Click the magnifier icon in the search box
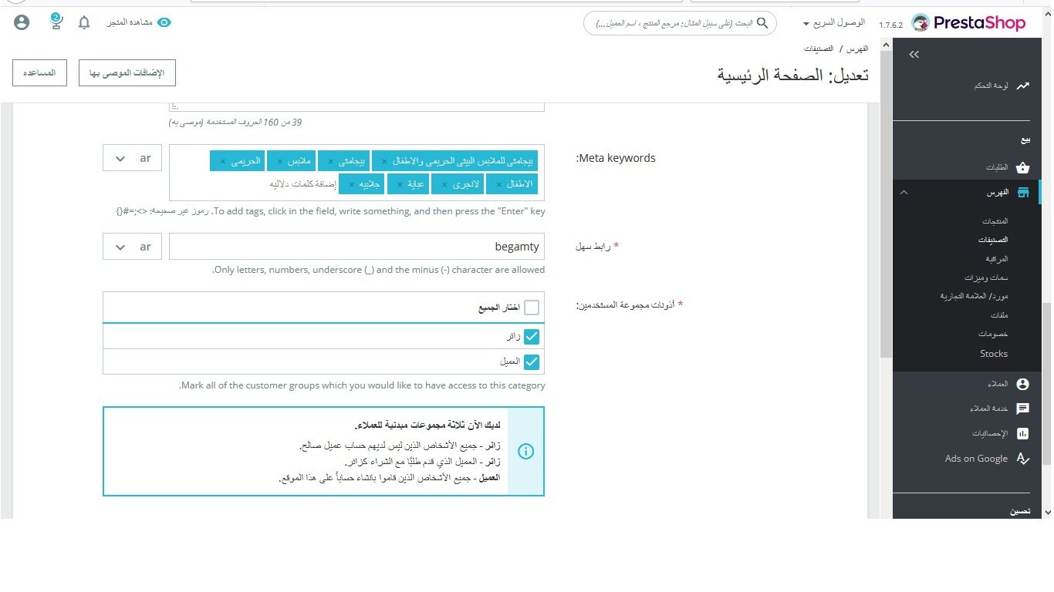 [x=762, y=23]
